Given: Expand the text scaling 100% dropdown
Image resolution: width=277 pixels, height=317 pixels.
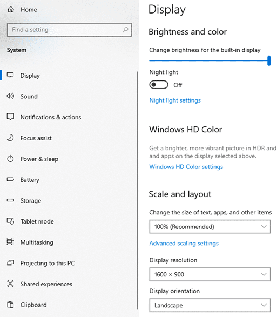Looking at the screenshot, I should click(210, 227).
